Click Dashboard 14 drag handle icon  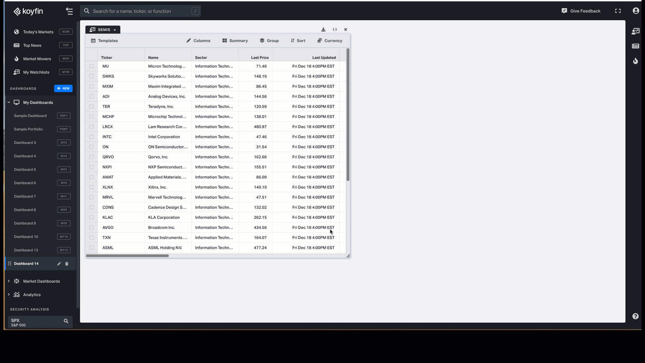(9, 264)
